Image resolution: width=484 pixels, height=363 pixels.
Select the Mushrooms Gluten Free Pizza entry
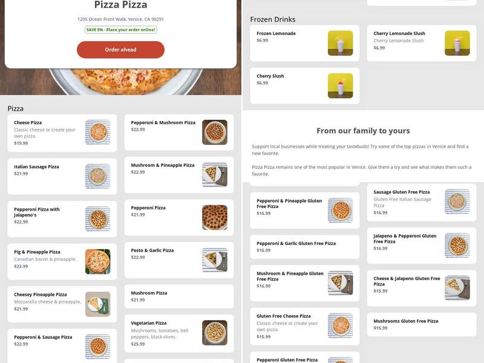pyautogui.click(x=423, y=322)
